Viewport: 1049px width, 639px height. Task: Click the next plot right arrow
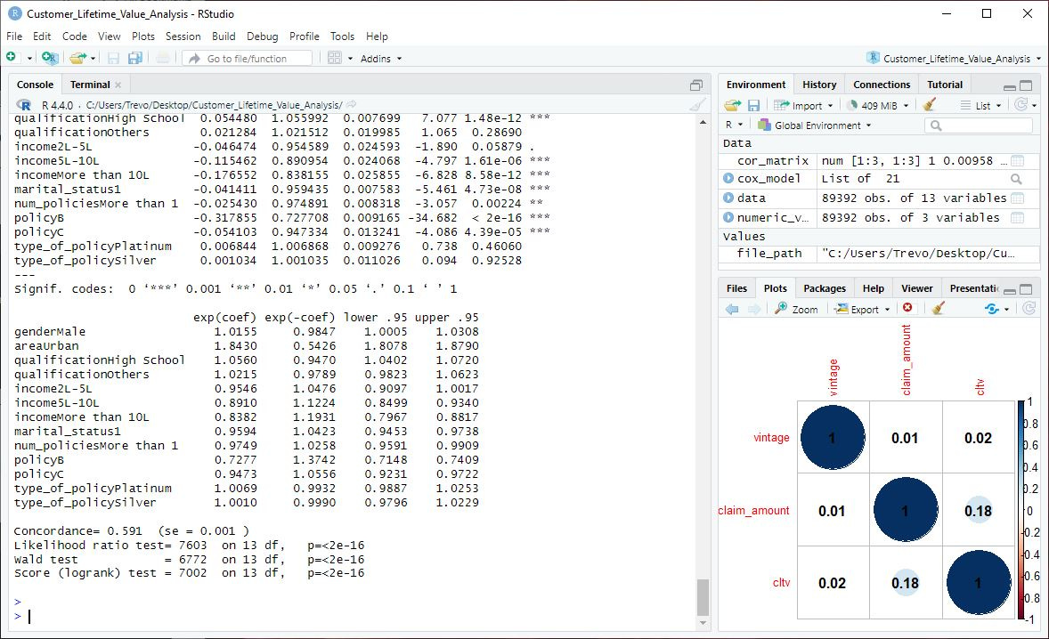pos(754,309)
